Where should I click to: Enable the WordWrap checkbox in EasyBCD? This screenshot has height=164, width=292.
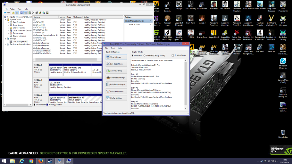[x=173, y=55]
